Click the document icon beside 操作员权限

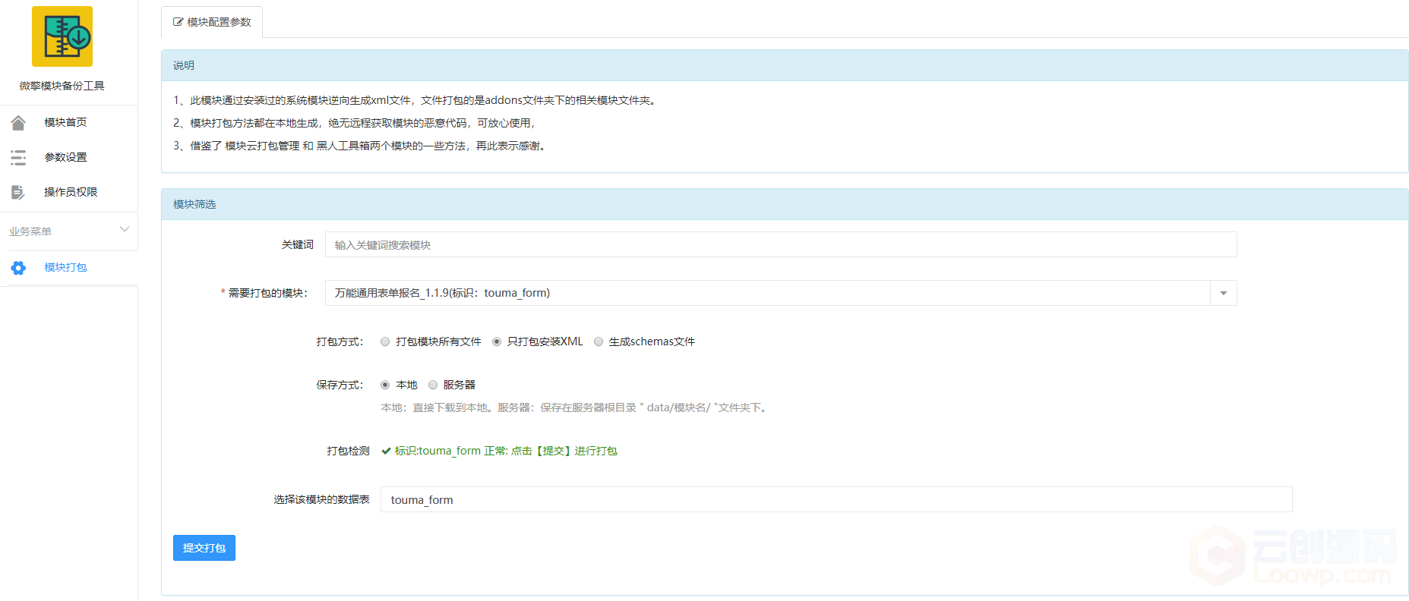18,192
